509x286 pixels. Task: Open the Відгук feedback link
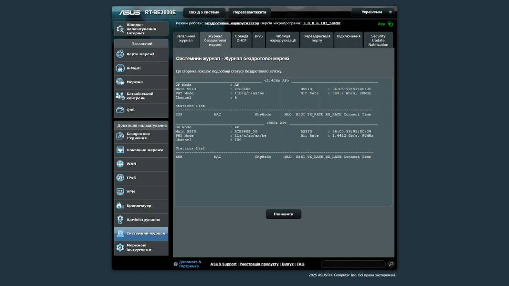point(287,264)
